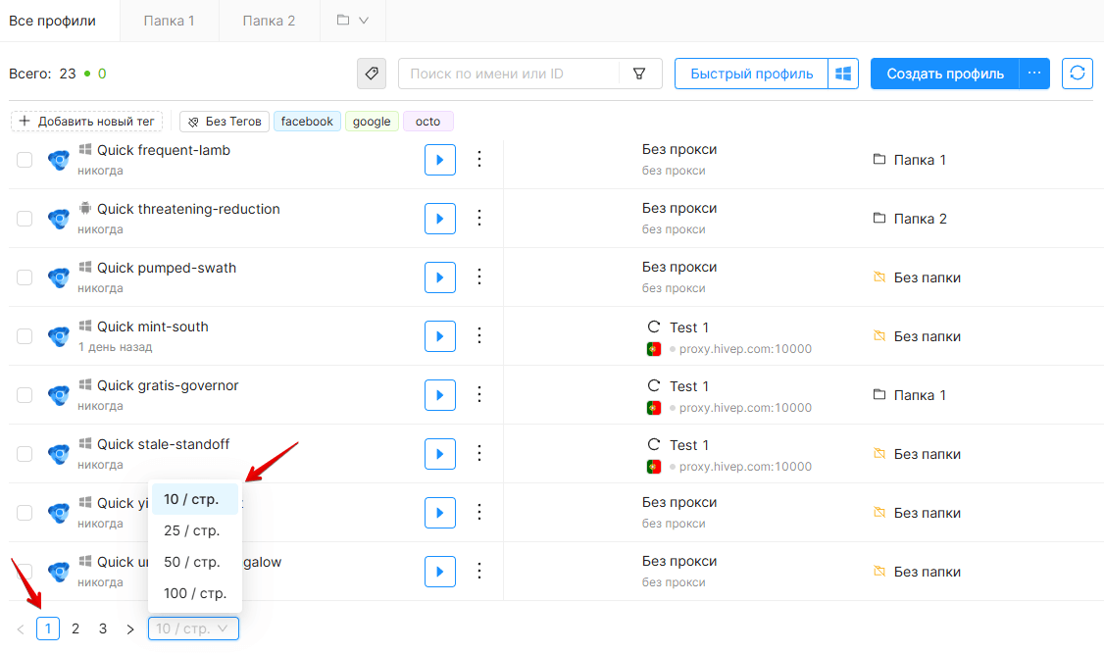1104x654 pixels.
Task: Click Без прокси of Quick pumped-swath
Action: [679, 267]
